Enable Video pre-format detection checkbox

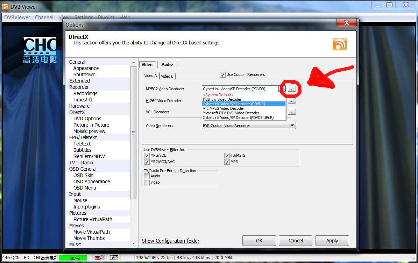[147, 183]
